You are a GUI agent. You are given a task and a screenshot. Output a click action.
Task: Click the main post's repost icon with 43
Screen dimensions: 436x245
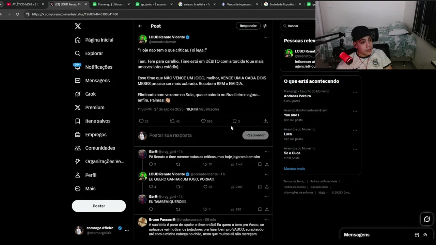(172, 121)
